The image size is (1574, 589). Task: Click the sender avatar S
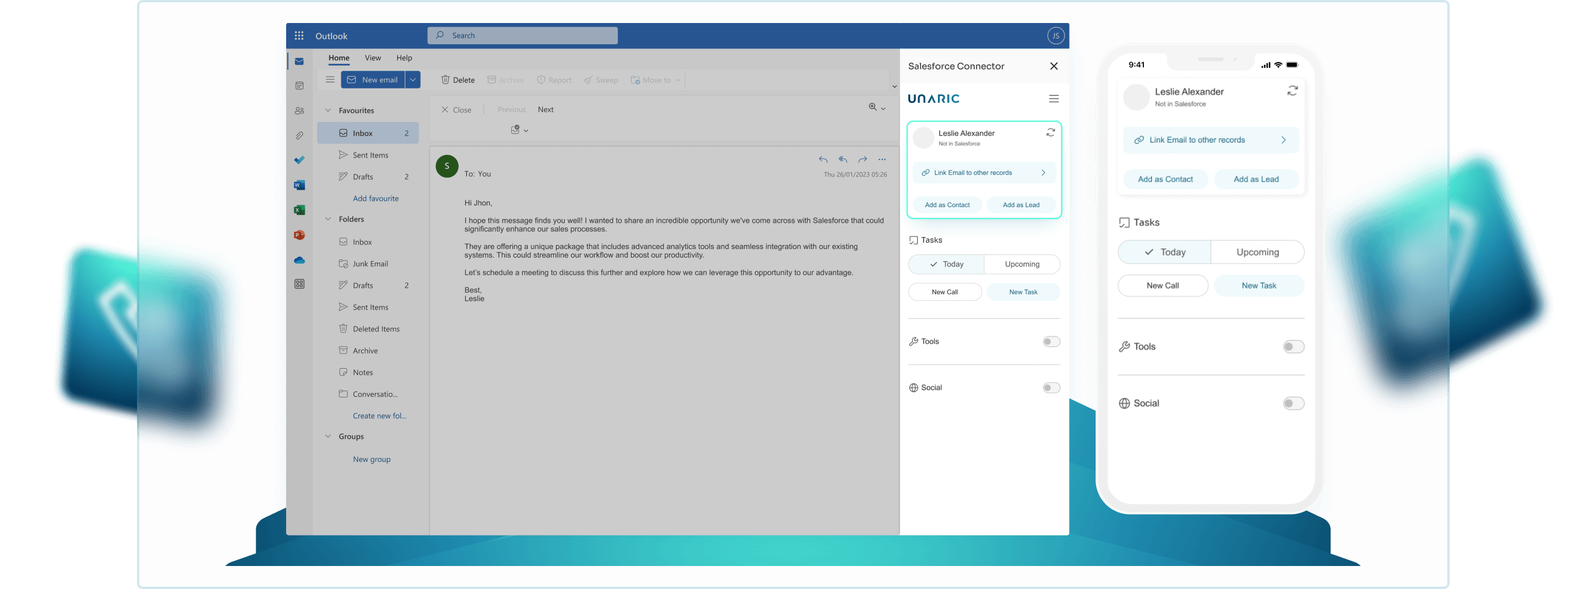click(x=447, y=166)
